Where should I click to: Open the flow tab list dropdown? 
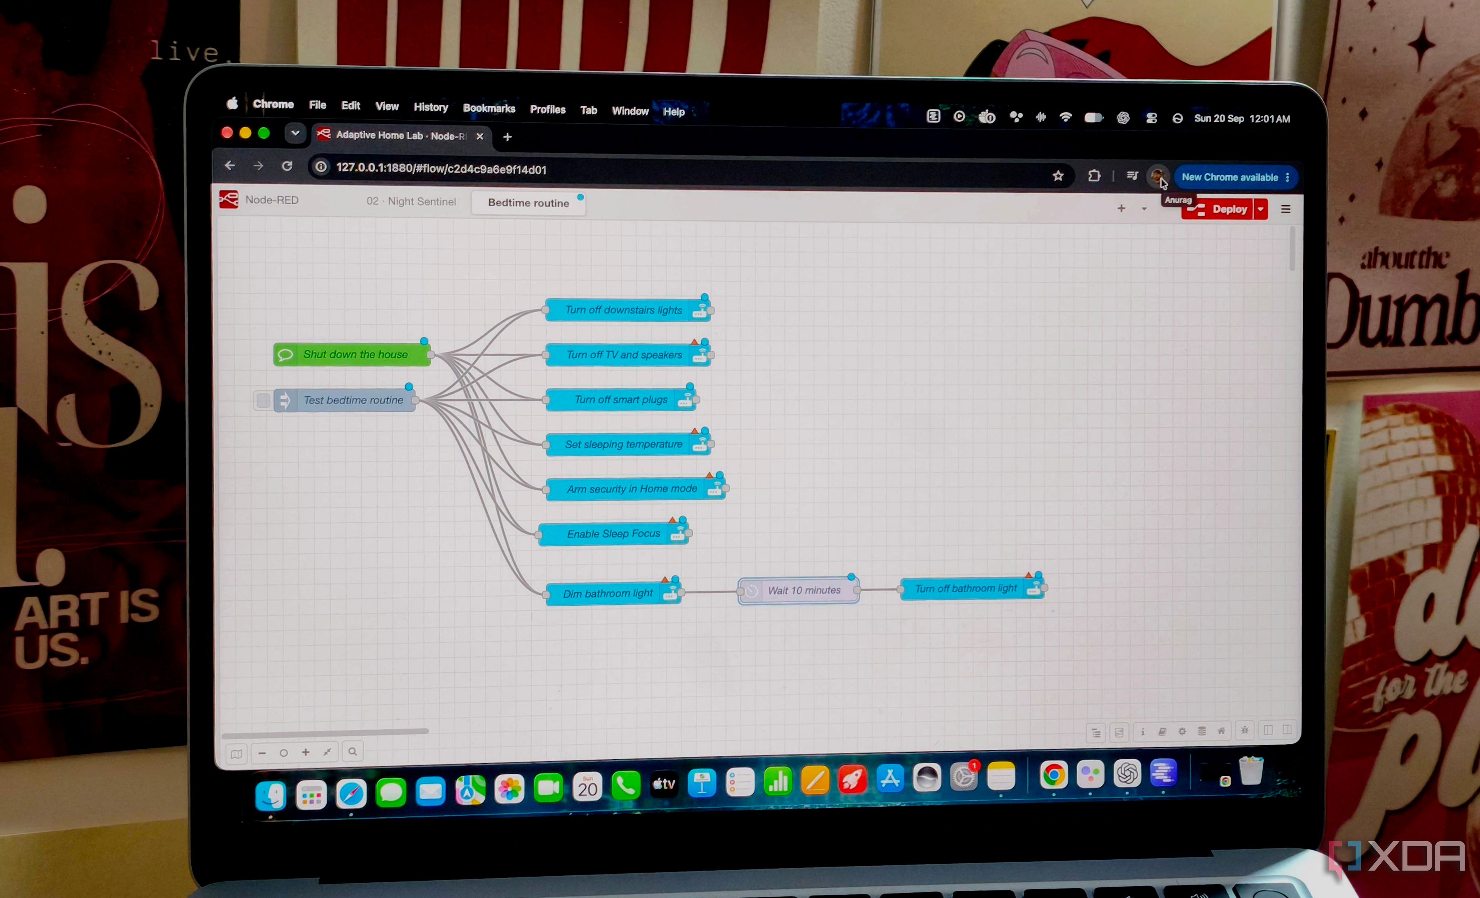(x=1144, y=209)
